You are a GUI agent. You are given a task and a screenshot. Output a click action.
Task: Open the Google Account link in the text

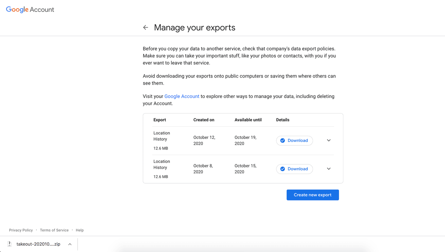point(182,96)
